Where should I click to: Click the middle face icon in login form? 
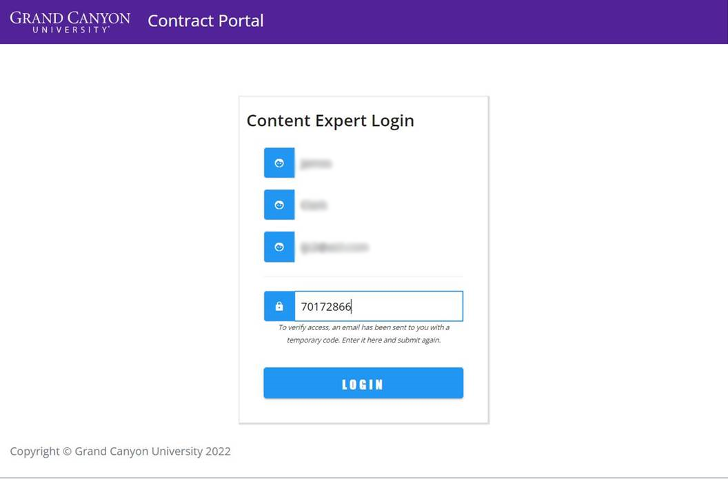(279, 205)
